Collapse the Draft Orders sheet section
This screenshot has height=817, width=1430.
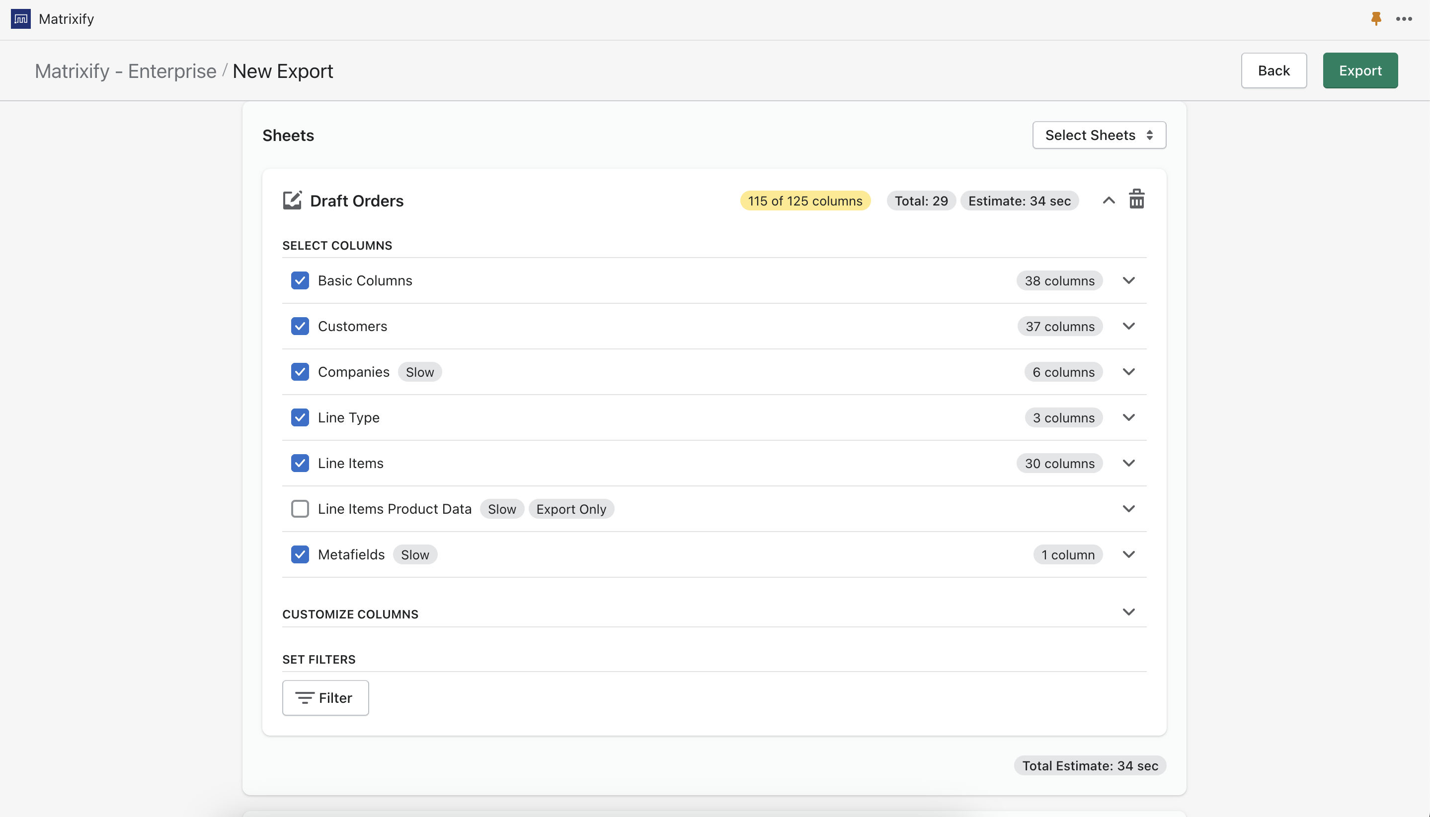pyautogui.click(x=1108, y=201)
